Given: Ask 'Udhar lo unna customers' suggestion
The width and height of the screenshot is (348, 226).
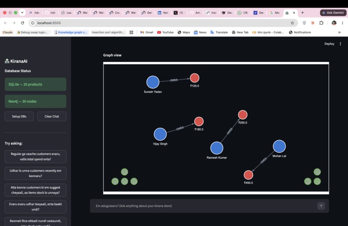Looking at the screenshot, I should tap(35, 173).
